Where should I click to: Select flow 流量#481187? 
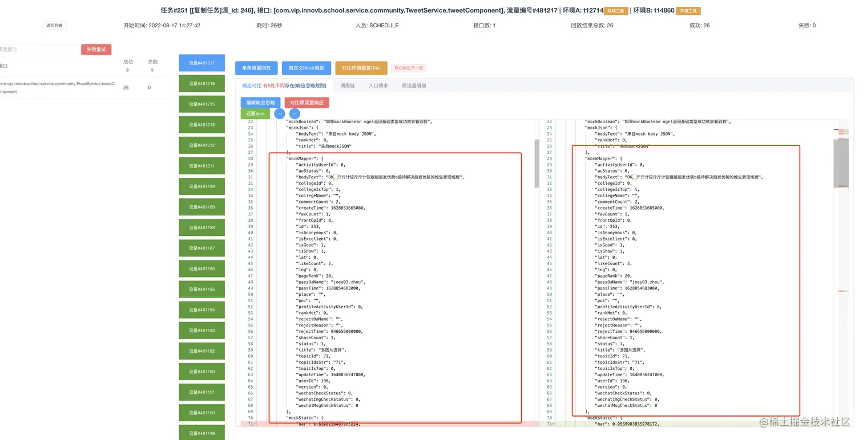pyautogui.click(x=202, y=248)
